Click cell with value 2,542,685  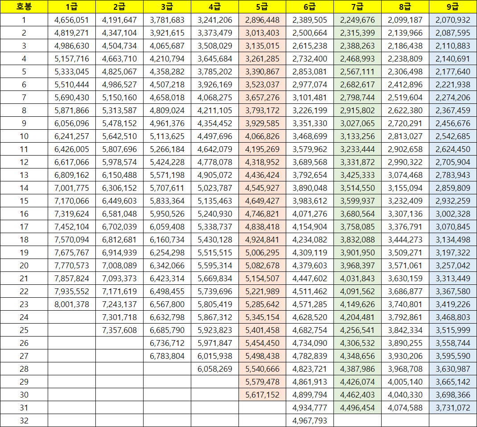coord(453,136)
